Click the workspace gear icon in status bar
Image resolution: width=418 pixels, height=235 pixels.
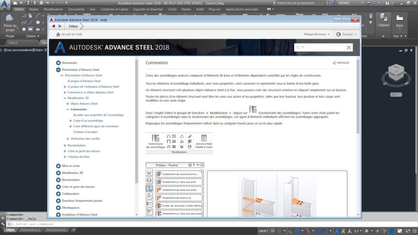(367, 231)
